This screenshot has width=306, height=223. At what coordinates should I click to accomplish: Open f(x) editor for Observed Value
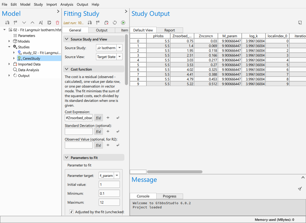[x=99, y=145]
